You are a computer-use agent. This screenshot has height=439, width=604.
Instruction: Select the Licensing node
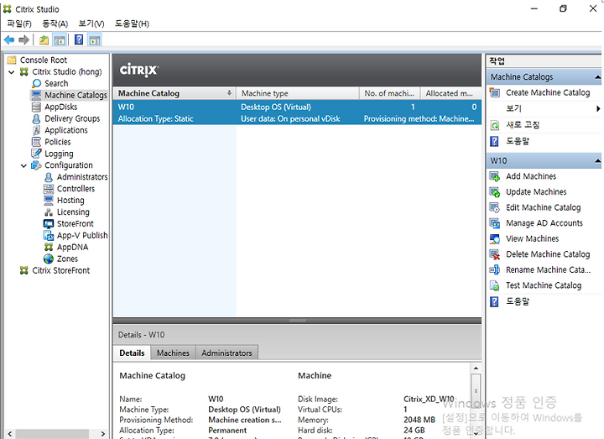[x=73, y=212]
